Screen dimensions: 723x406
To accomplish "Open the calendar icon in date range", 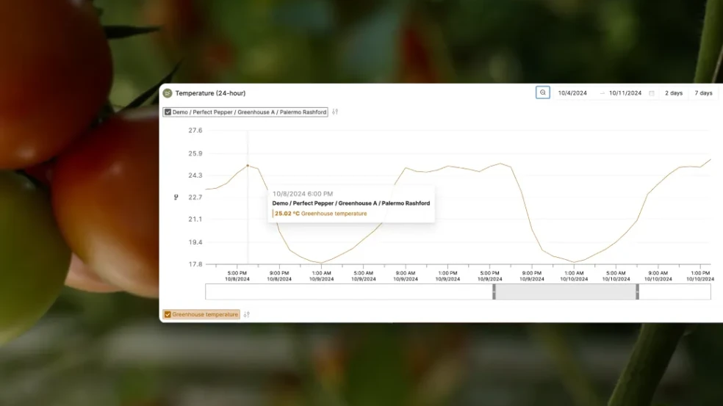I will tap(651, 93).
